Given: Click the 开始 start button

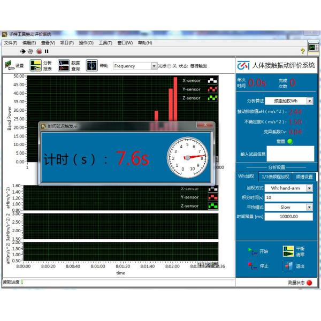Looking at the screenshot, I should pyautogui.click(x=257, y=251).
